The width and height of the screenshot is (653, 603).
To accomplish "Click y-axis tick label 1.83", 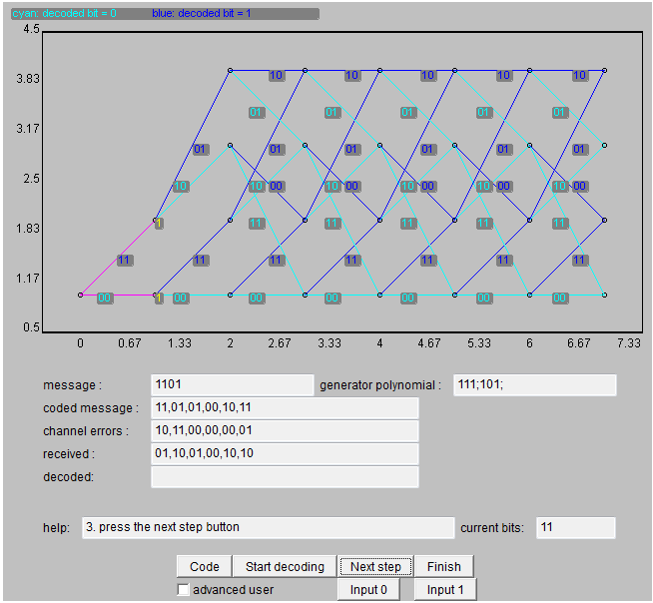I will pos(28,229).
